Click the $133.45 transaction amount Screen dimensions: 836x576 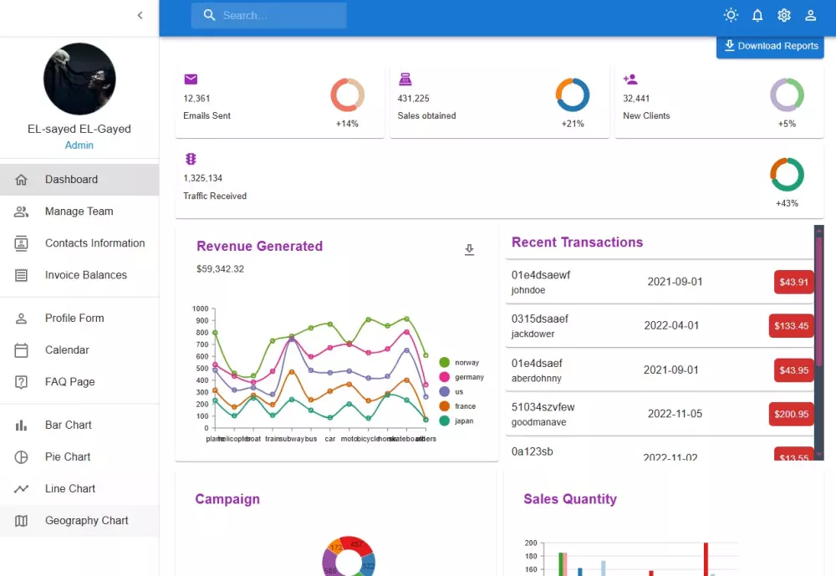click(791, 326)
